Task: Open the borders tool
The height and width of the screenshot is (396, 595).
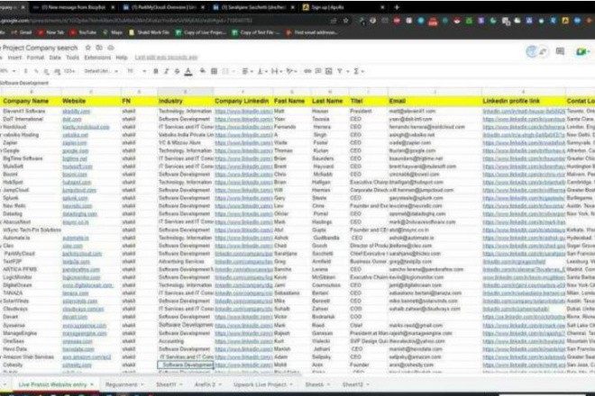Action: (x=214, y=71)
